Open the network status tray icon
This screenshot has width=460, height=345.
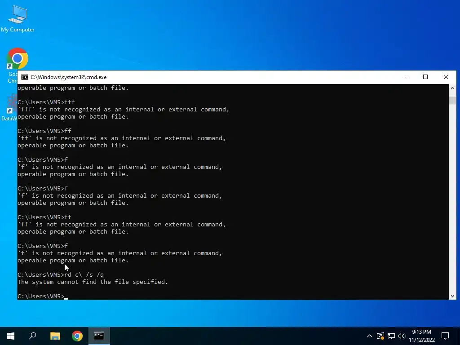coord(391,336)
